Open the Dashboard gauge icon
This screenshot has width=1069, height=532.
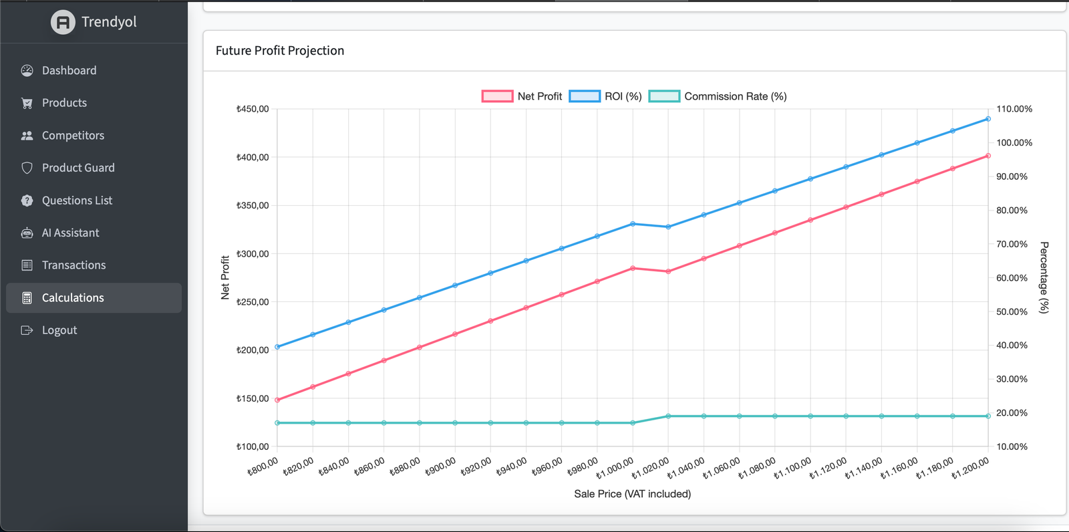27,71
